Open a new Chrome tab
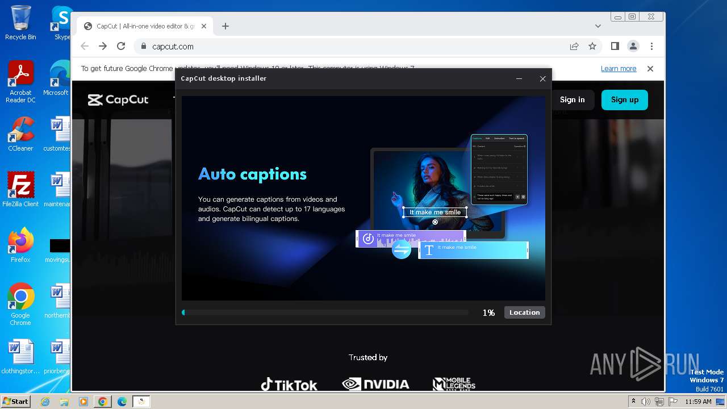 (225, 26)
